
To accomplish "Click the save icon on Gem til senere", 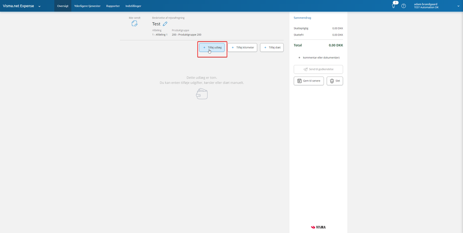I will pyautogui.click(x=299, y=81).
